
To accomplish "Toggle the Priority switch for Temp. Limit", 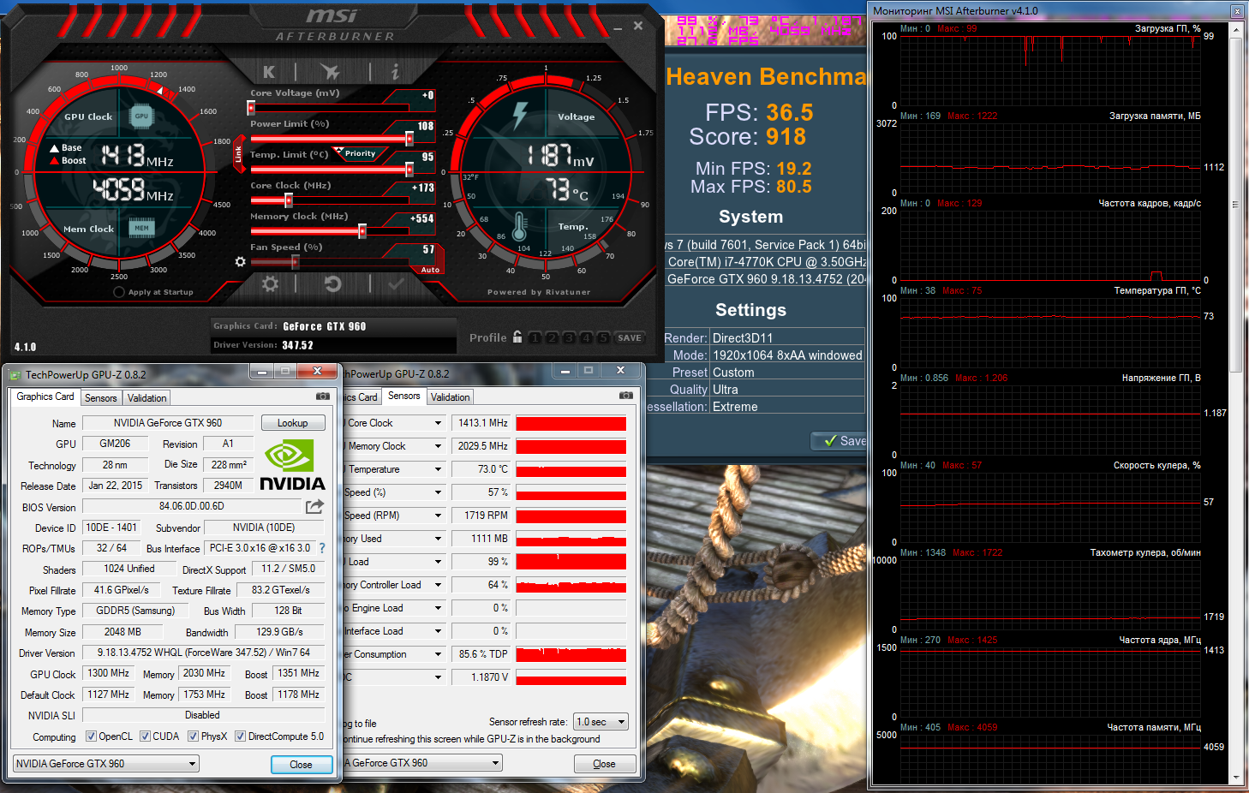I will [x=361, y=153].
